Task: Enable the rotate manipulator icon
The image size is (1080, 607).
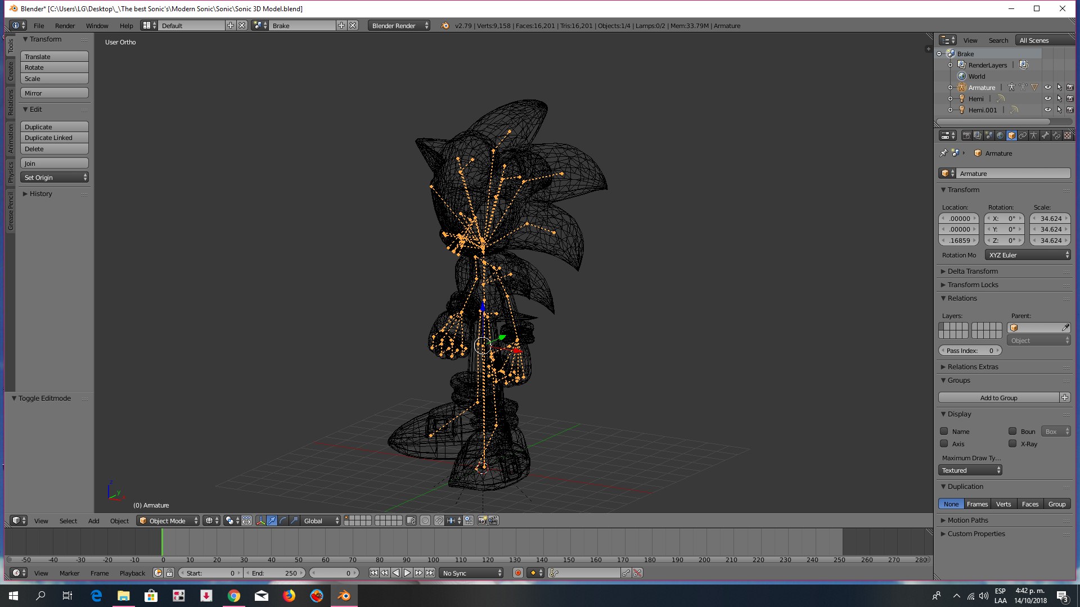Action: (283, 521)
